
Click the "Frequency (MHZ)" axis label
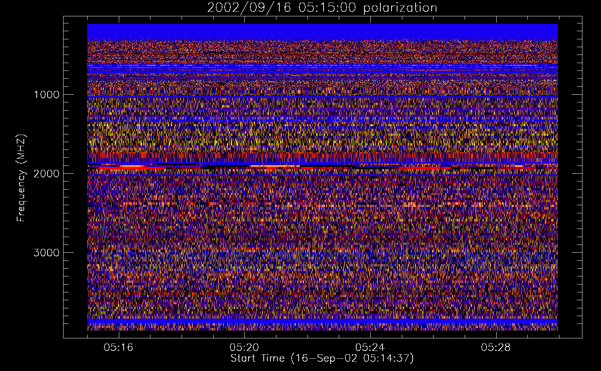(21, 178)
